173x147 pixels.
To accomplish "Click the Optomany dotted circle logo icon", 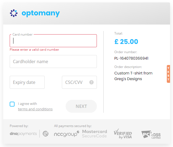I will (14, 13).
